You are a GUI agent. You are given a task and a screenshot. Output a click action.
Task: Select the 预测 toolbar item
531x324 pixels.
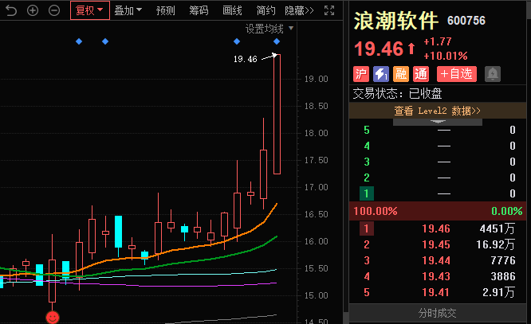(x=165, y=10)
